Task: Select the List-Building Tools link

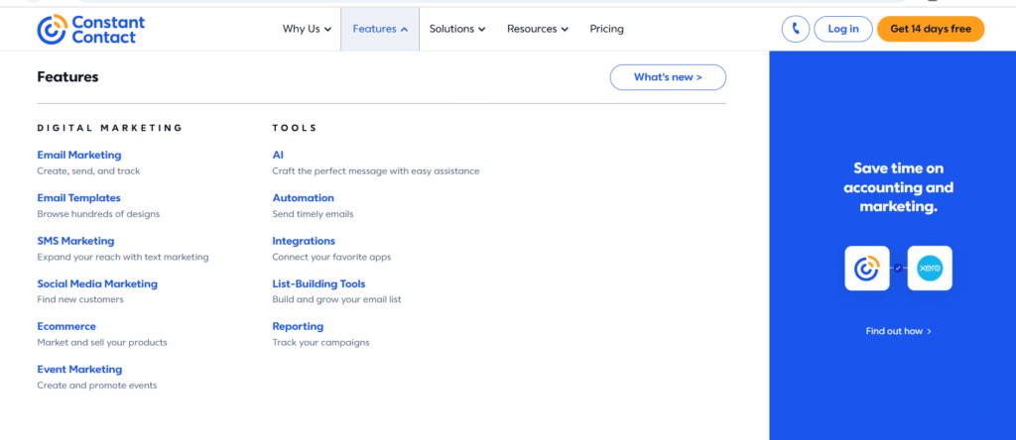Action: pyautogui.click(x=318, y=283)
